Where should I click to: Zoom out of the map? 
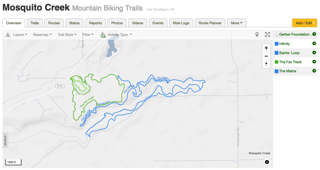click(266, 56)
